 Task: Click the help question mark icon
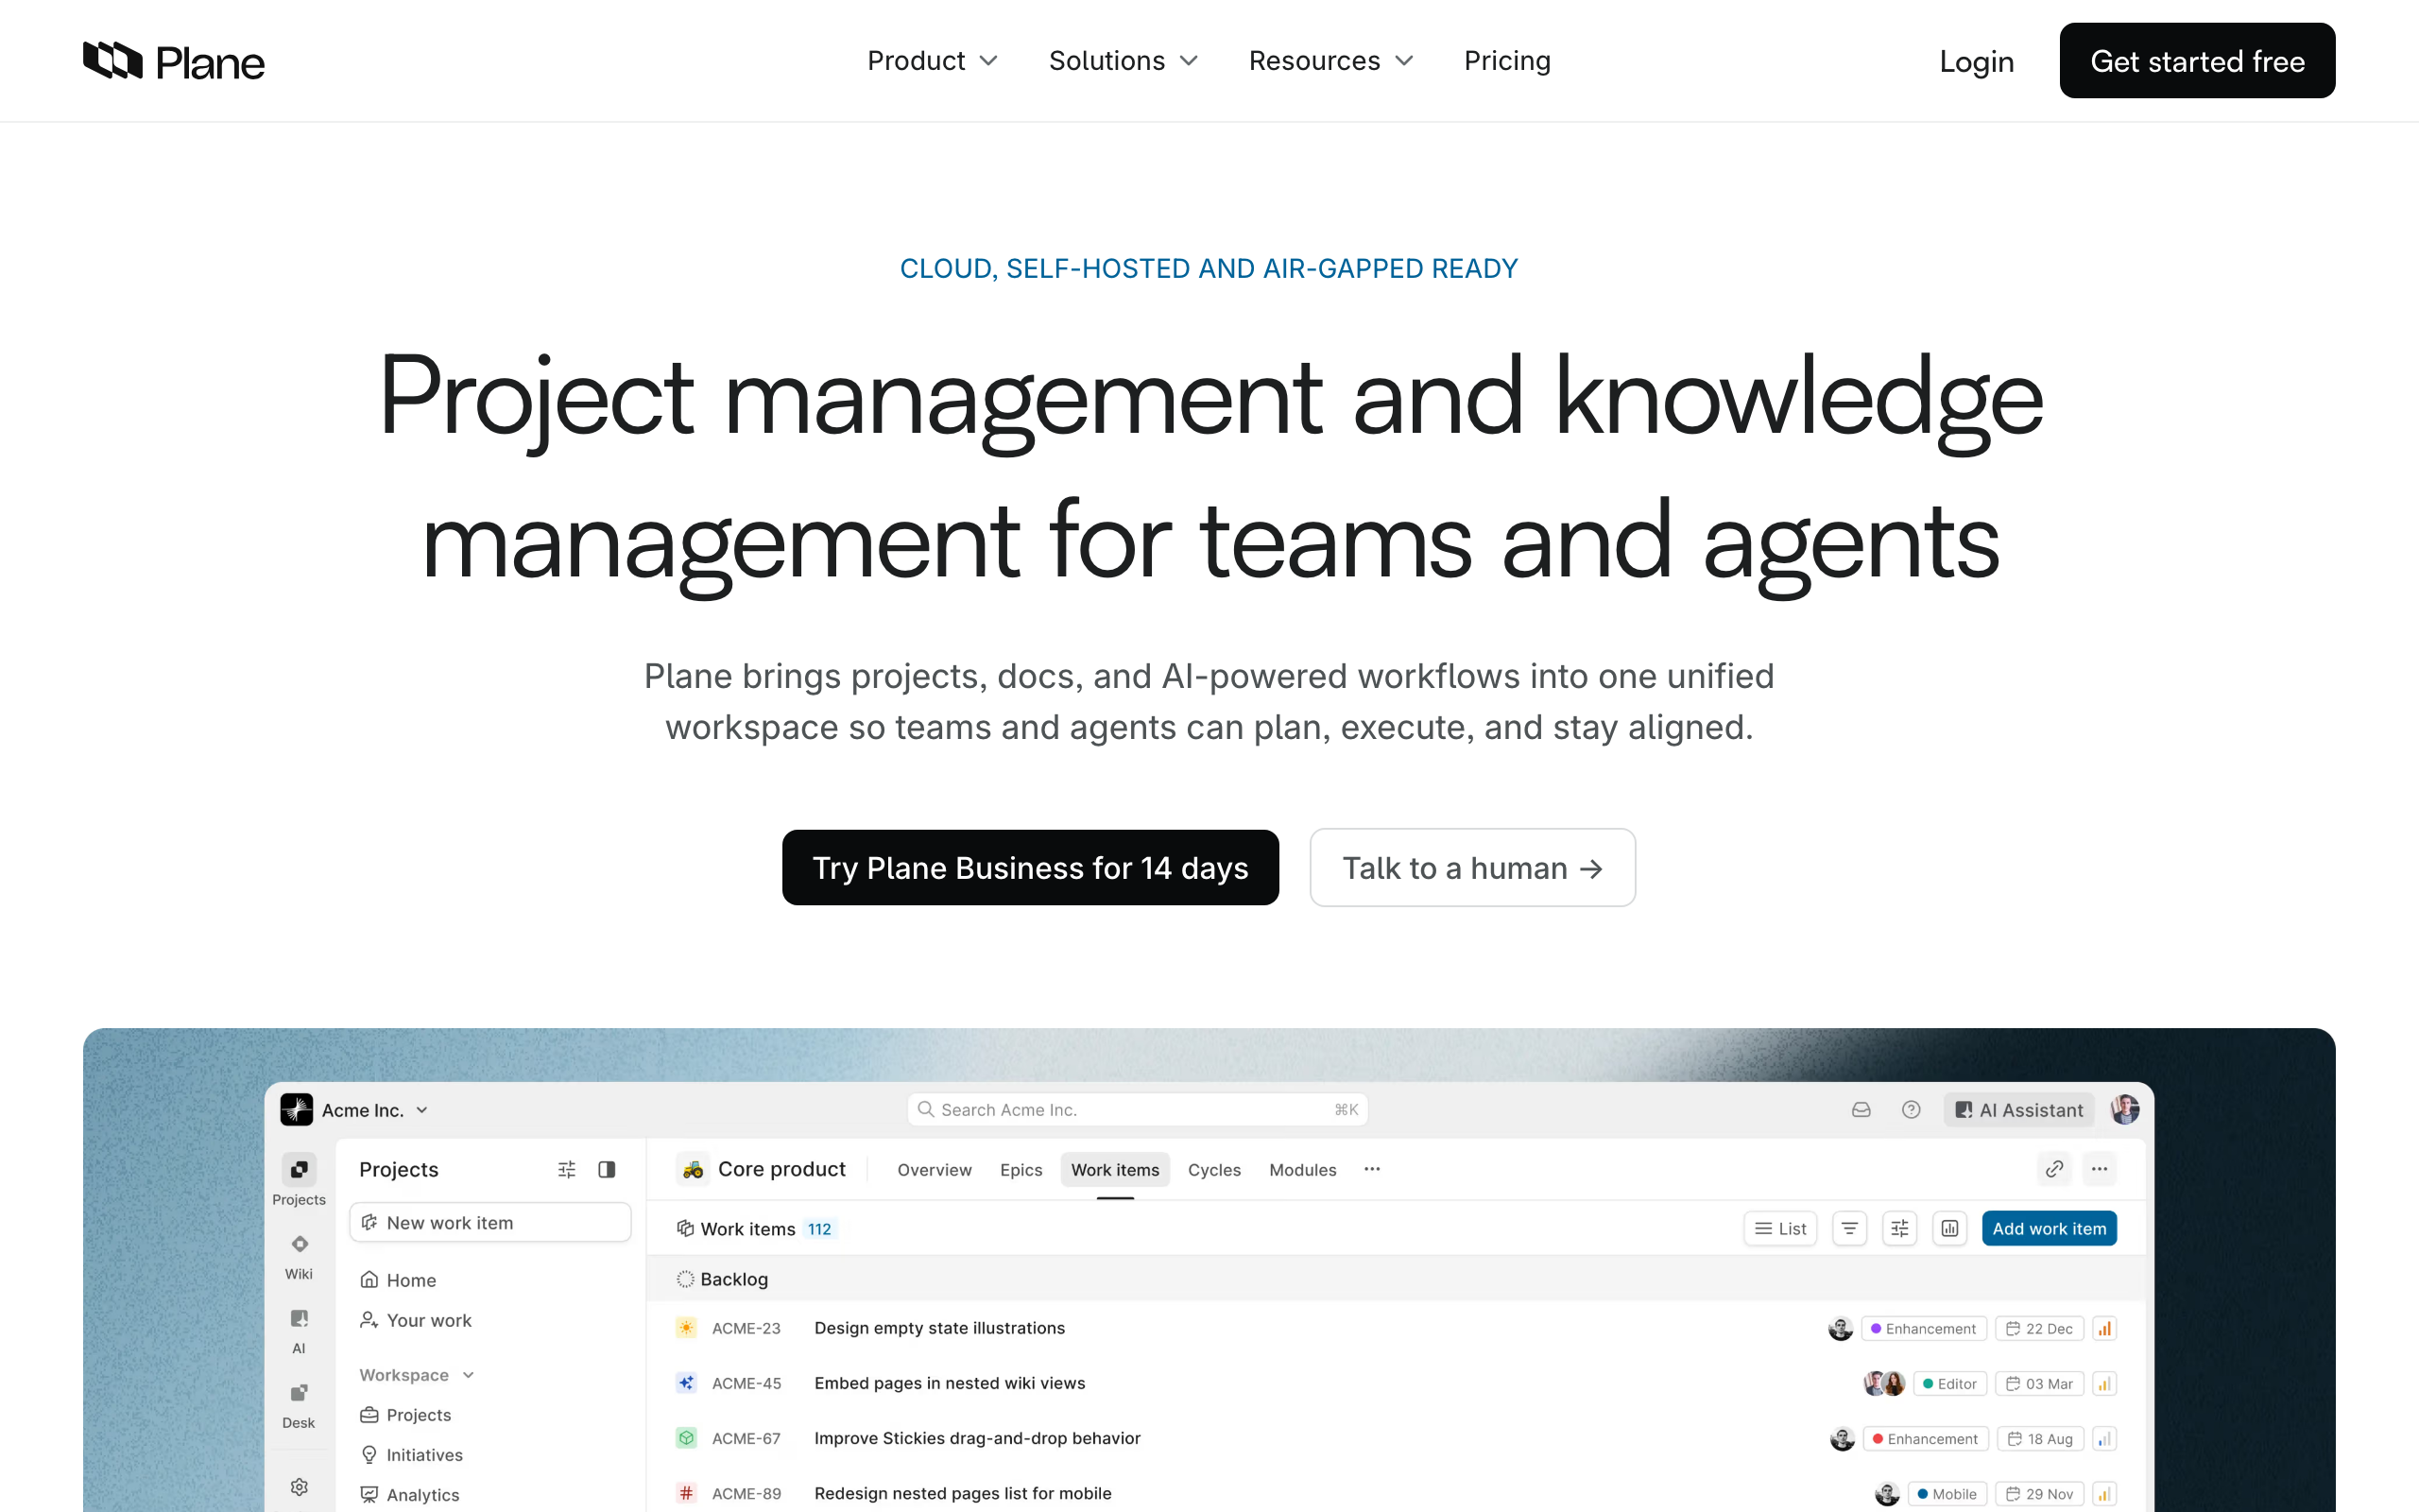click(x=1911, y=1109)
